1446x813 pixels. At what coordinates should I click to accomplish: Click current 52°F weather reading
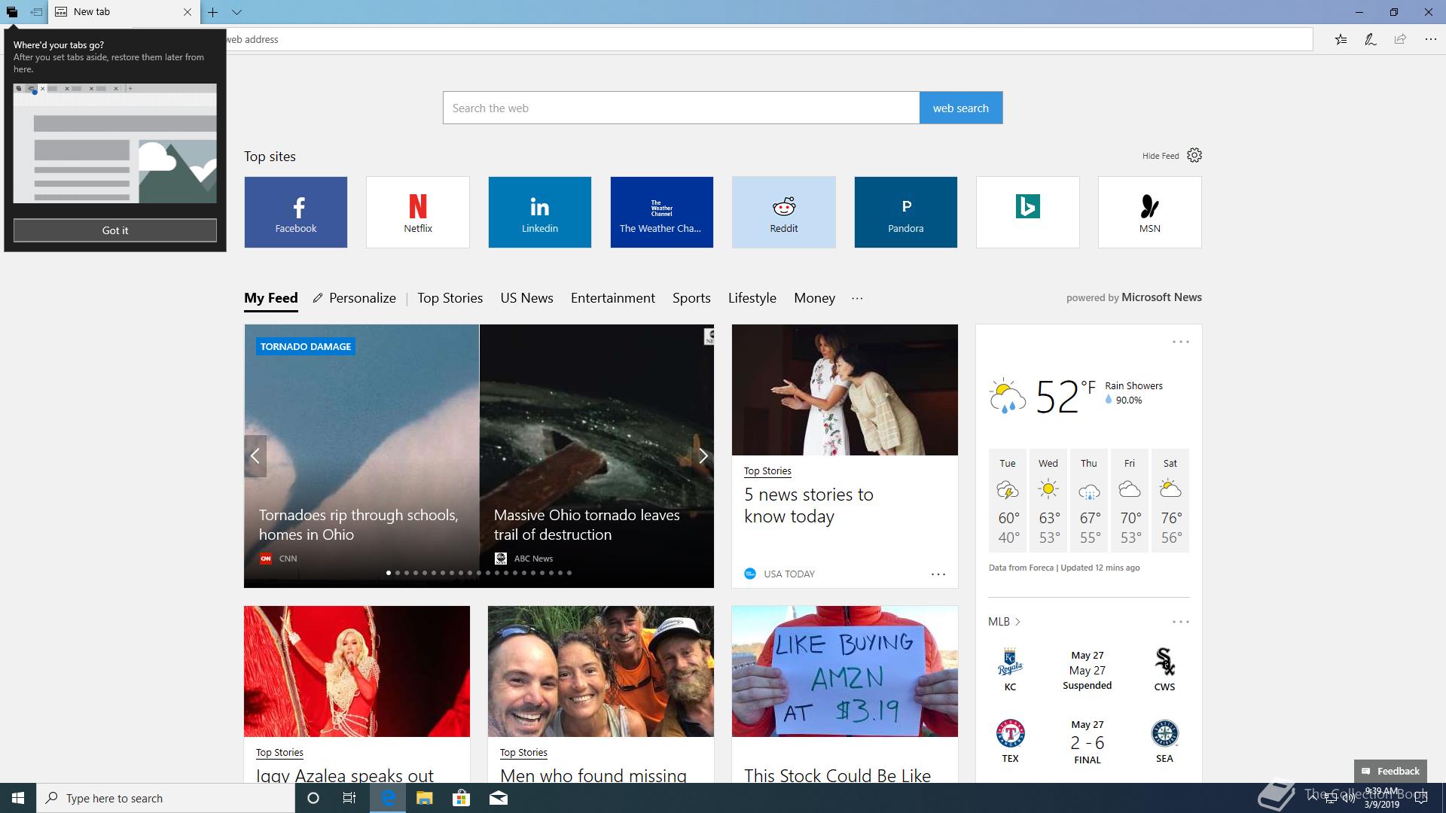pos(1066,396)
